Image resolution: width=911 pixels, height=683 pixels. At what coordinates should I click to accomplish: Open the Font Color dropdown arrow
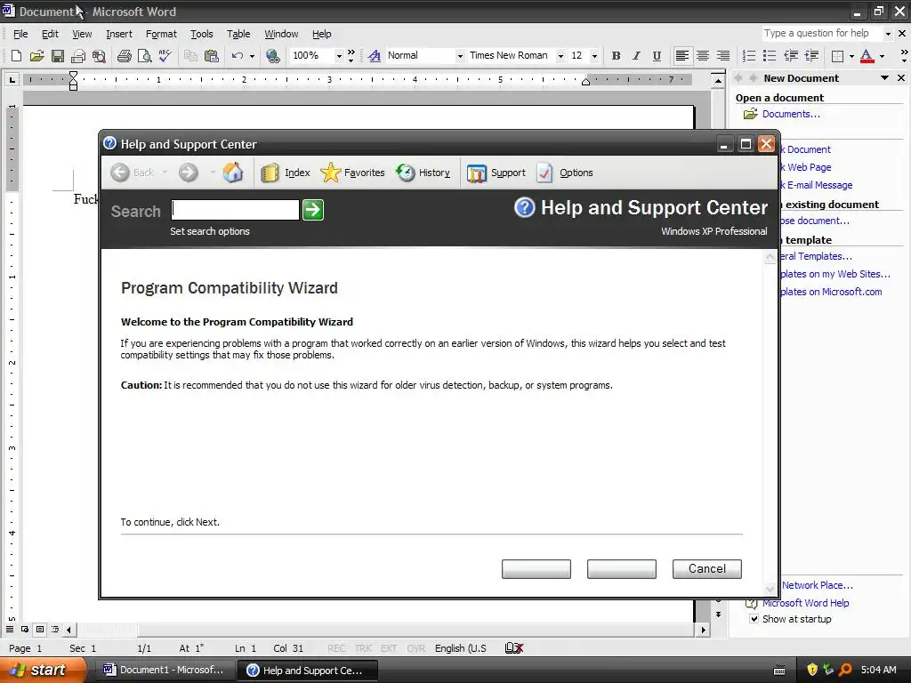tap(882, 56)
